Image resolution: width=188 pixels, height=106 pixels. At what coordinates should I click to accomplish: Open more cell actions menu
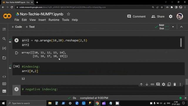[180, 85]
